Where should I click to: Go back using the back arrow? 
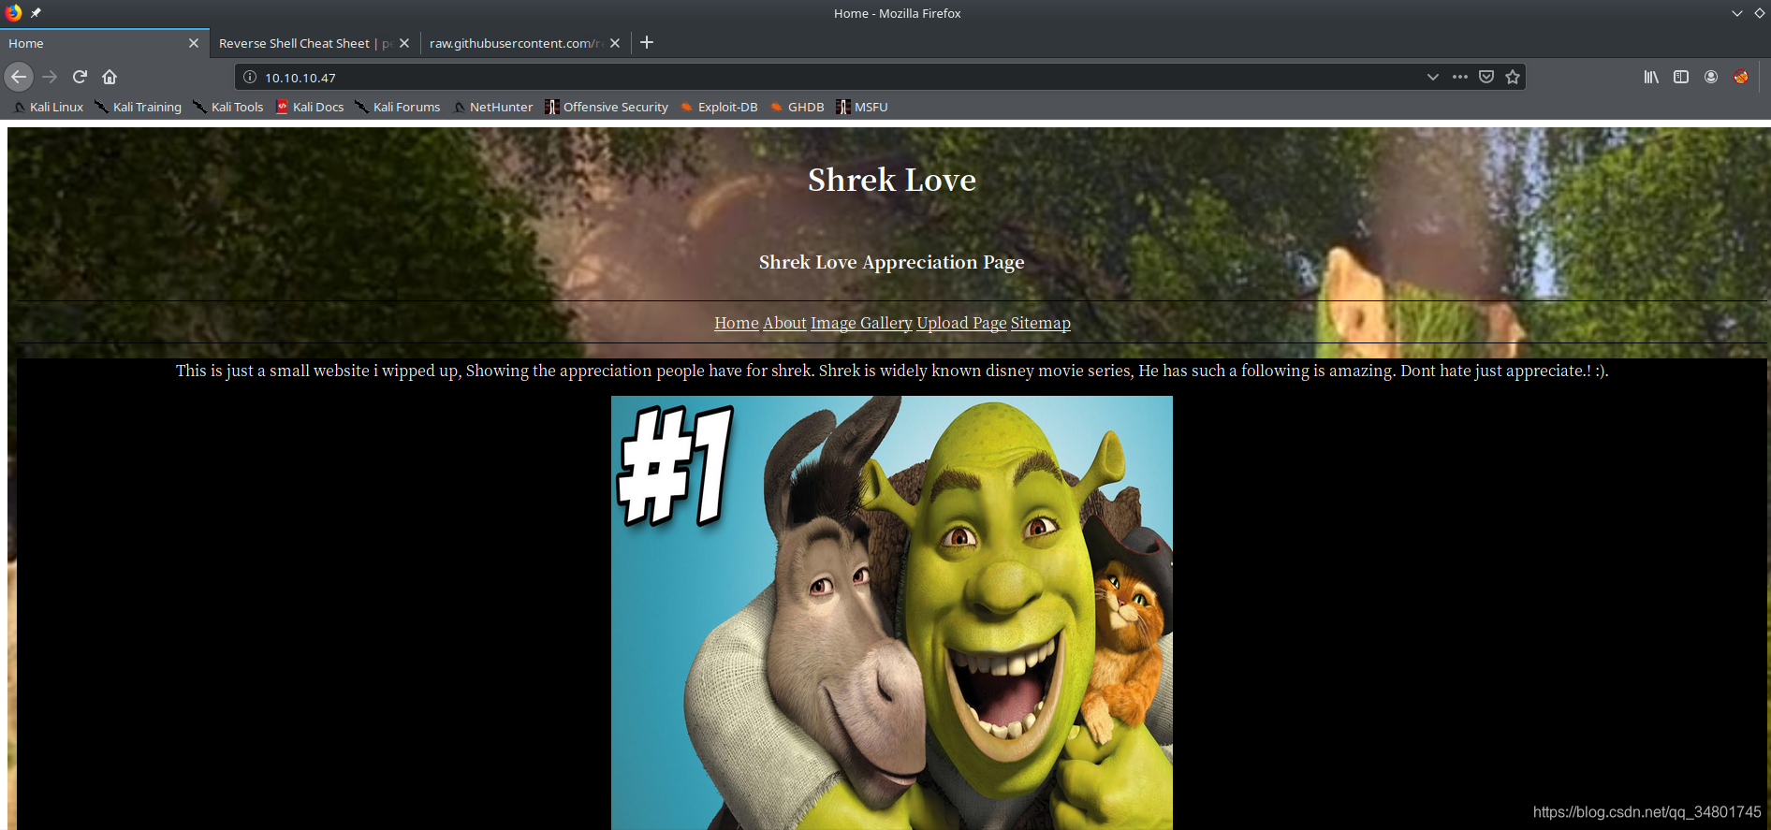tap(19, 77)
